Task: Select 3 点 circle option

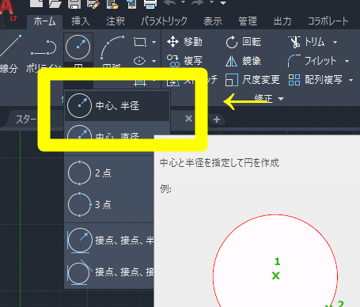Action: tap(109, 204)
